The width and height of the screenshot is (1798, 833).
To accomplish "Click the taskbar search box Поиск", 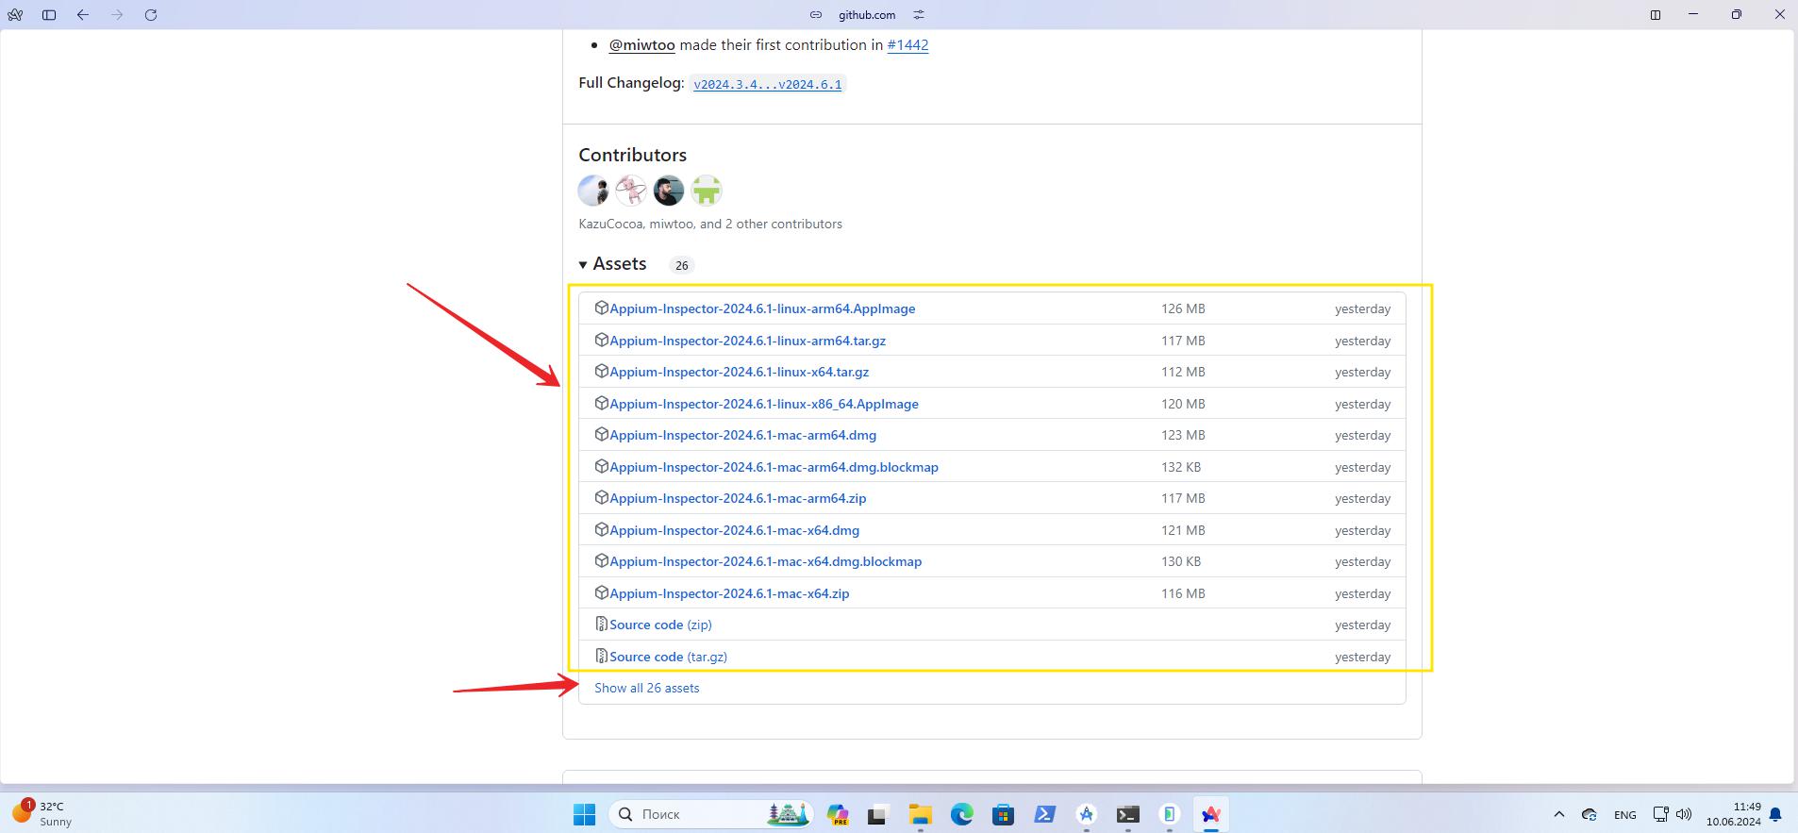I will pos(711,814).
